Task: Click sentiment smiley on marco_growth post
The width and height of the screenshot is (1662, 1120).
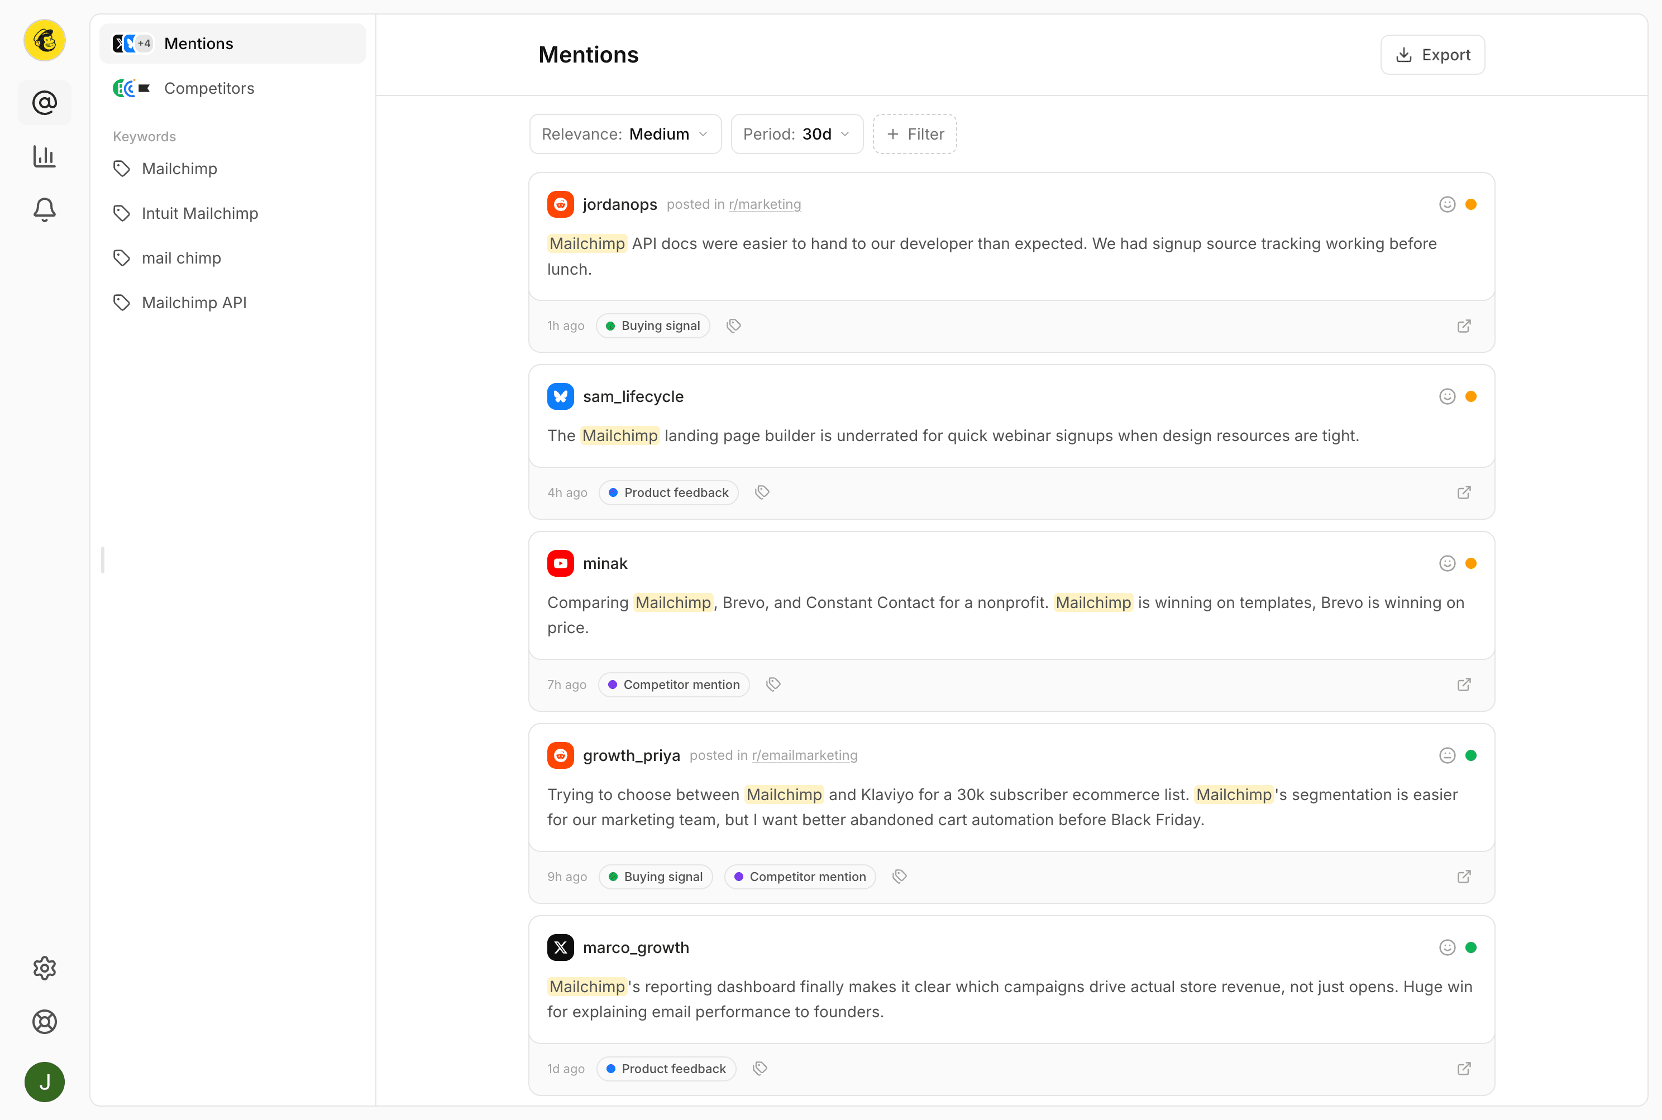Action: pyautogui.click(x=1448, y=948)
